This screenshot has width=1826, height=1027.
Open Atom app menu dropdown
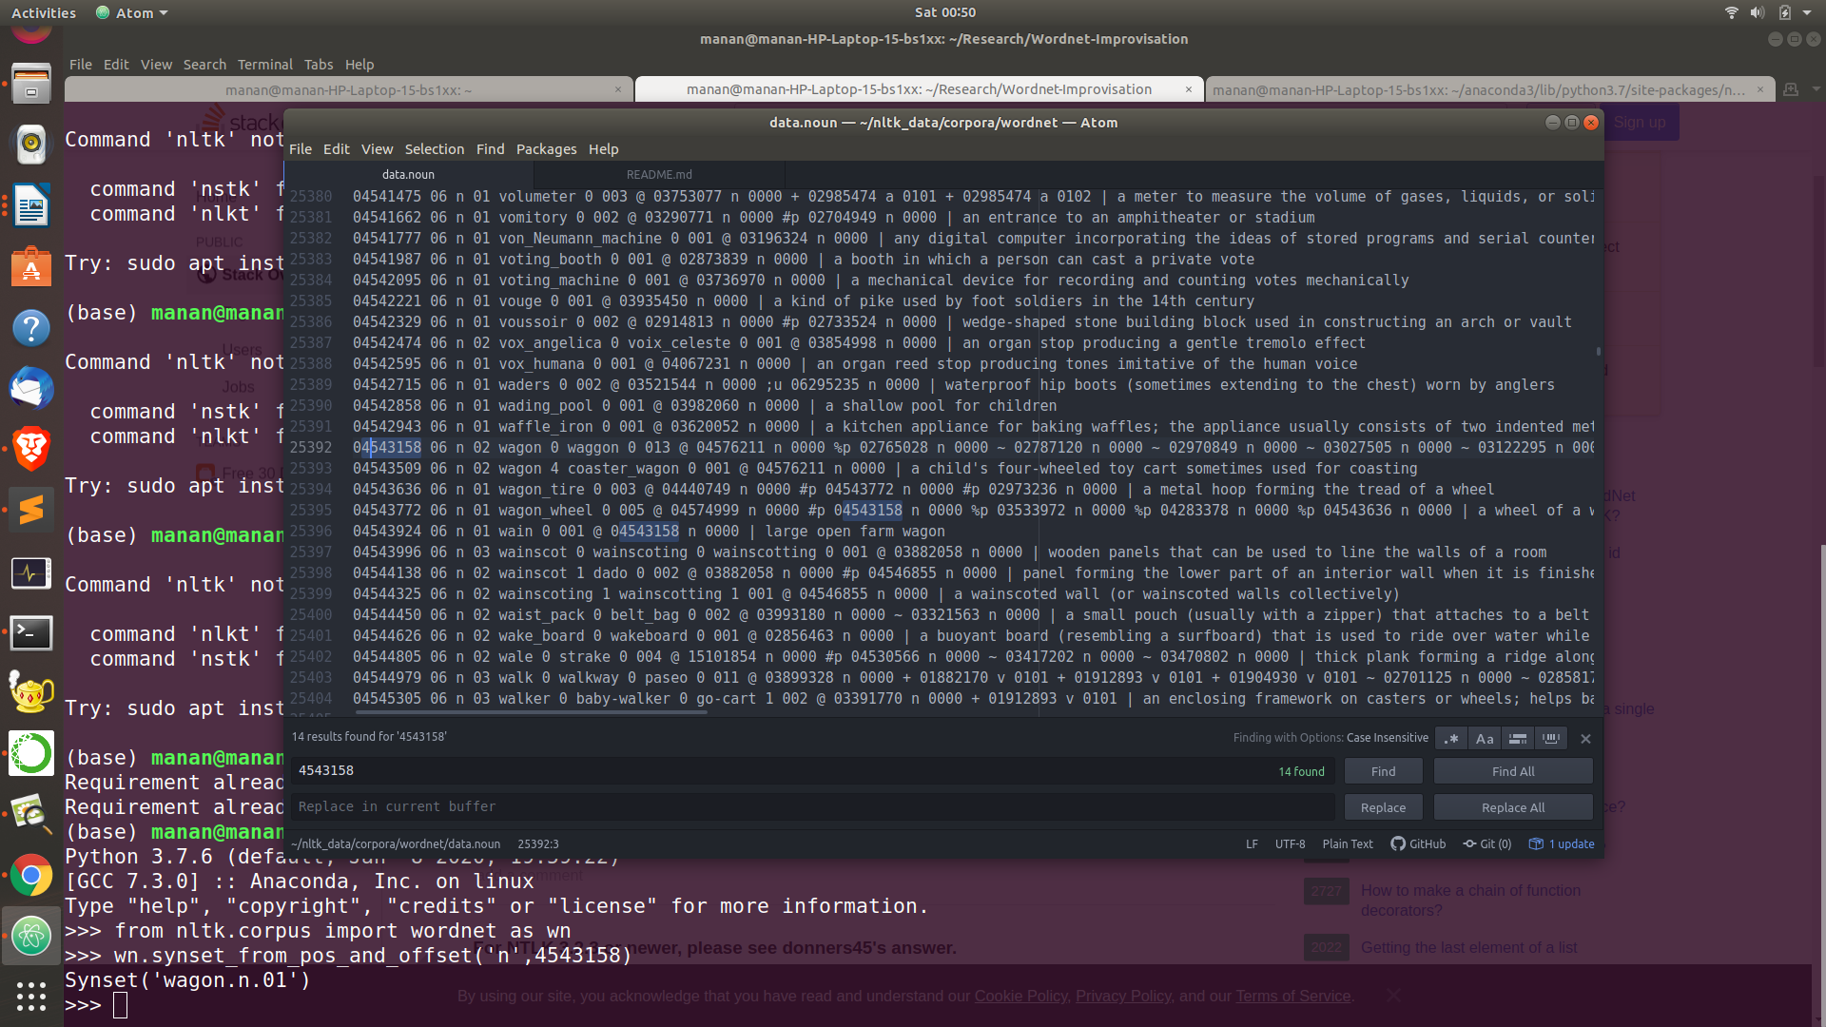click(133, 13)
